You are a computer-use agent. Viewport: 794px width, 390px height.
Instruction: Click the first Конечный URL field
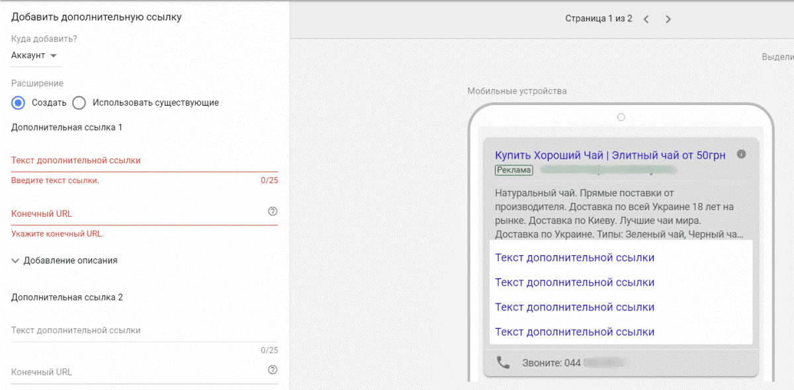click(132, 214)
